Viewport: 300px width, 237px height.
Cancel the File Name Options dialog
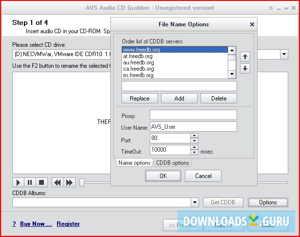tap(203, 176)
